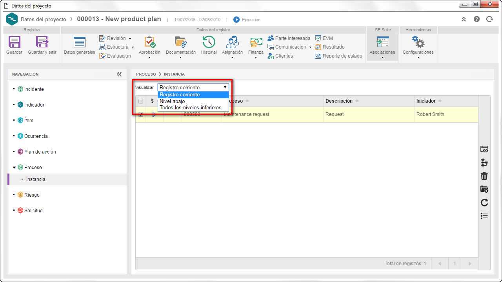Click the reload icon in header
Image resolution: width=502 pixels, height=282 pixels.
489,19
